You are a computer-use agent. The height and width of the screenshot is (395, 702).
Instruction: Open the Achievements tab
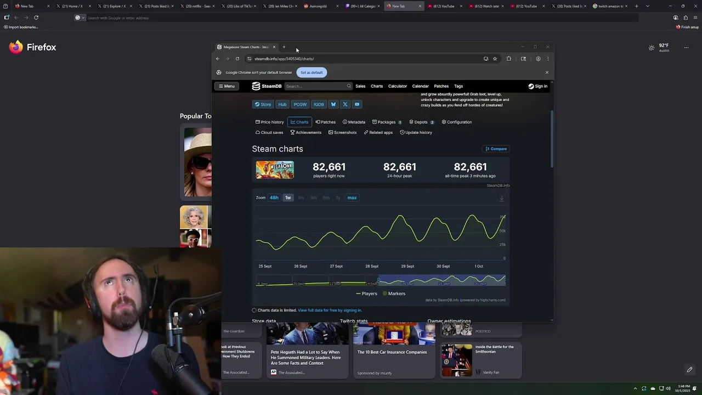click(306, 132)
